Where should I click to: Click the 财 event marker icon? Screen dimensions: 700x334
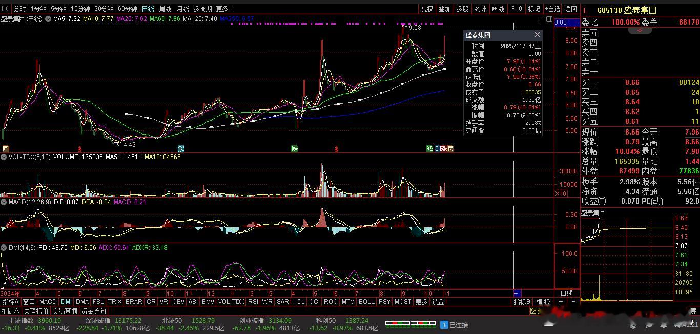438,149
